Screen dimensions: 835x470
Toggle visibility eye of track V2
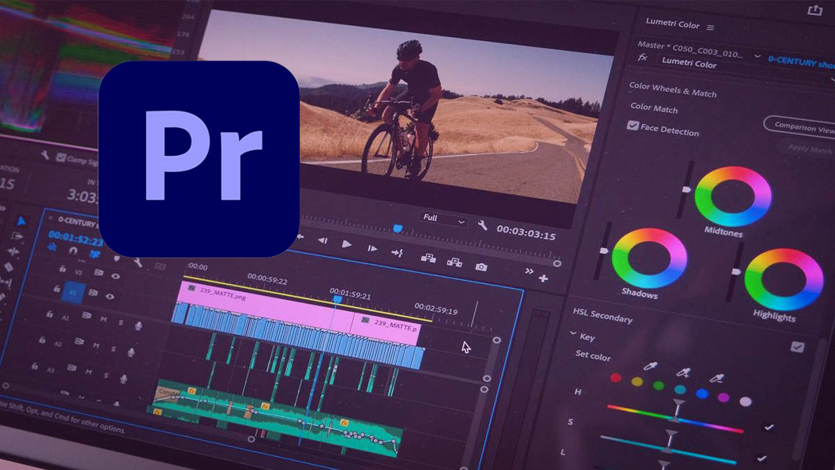pyautogui.click(x=115, y=276)
